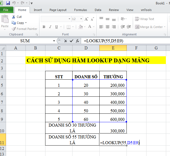This screenshot has width=170, height=156.
Task: Open the font name dropdown
Action: [69, 19]
